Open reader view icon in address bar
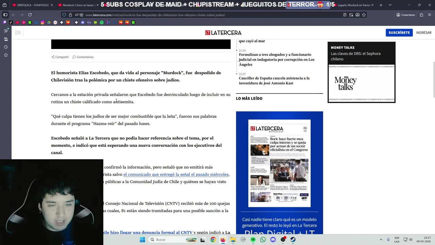 (x=345, y=15)
